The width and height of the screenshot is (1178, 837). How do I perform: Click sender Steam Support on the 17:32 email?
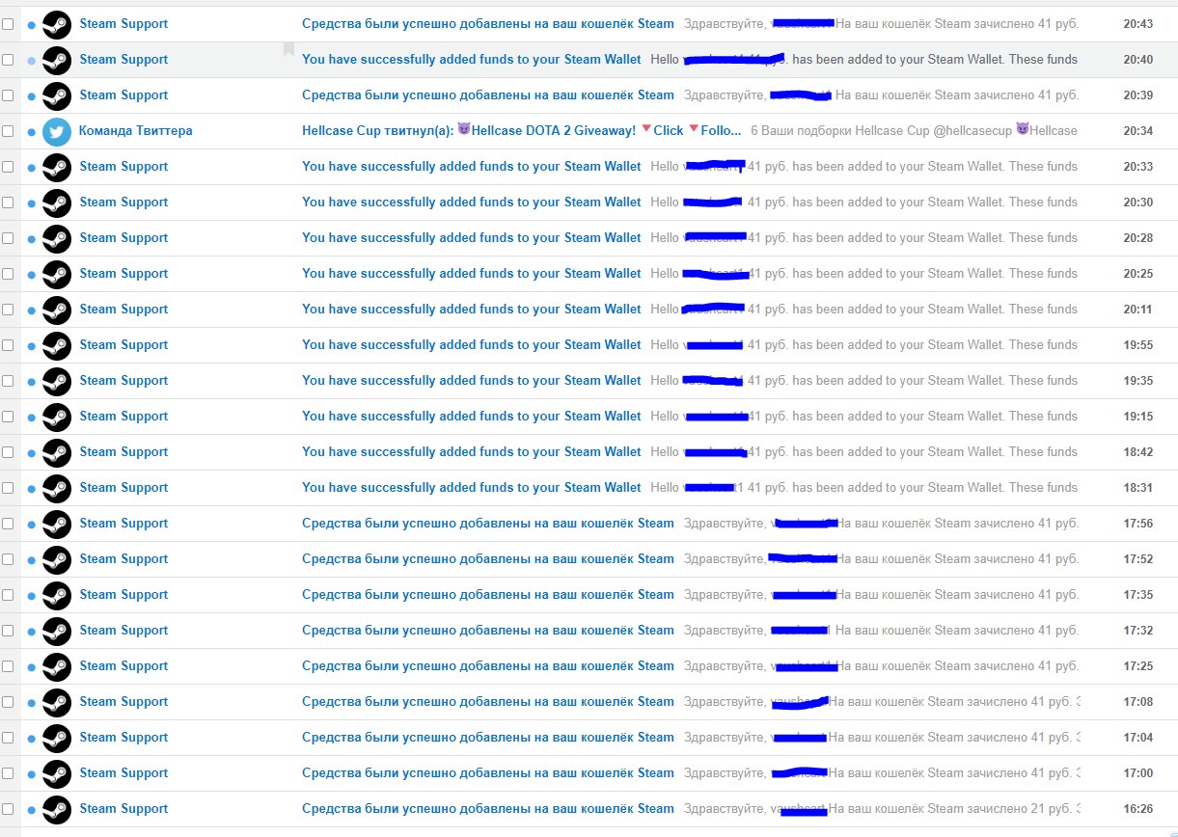point(123,631)
